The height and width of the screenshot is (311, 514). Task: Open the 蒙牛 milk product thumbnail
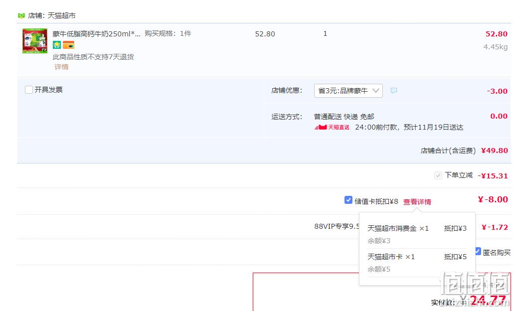[x=35, y=41]
